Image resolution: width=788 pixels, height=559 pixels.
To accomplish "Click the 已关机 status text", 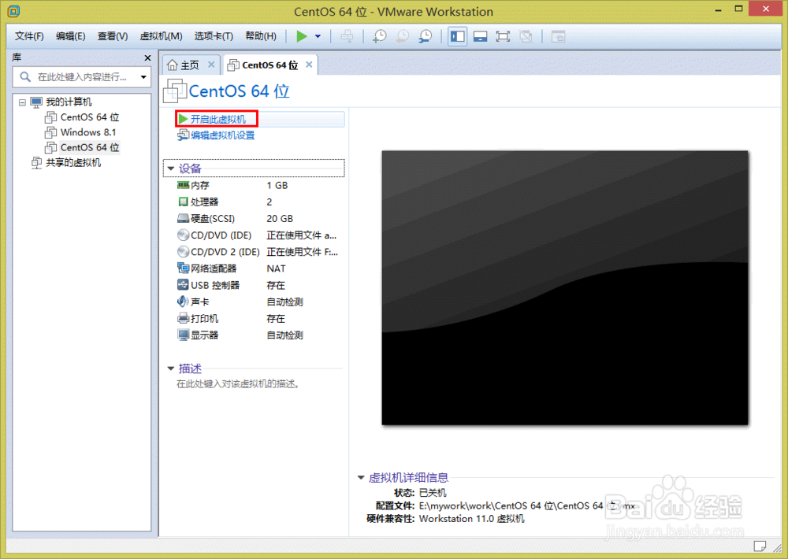I will [x=432, y=493].
